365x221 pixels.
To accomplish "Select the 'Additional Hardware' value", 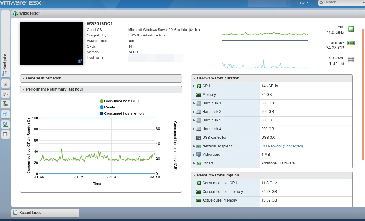I will pos(278,164).
